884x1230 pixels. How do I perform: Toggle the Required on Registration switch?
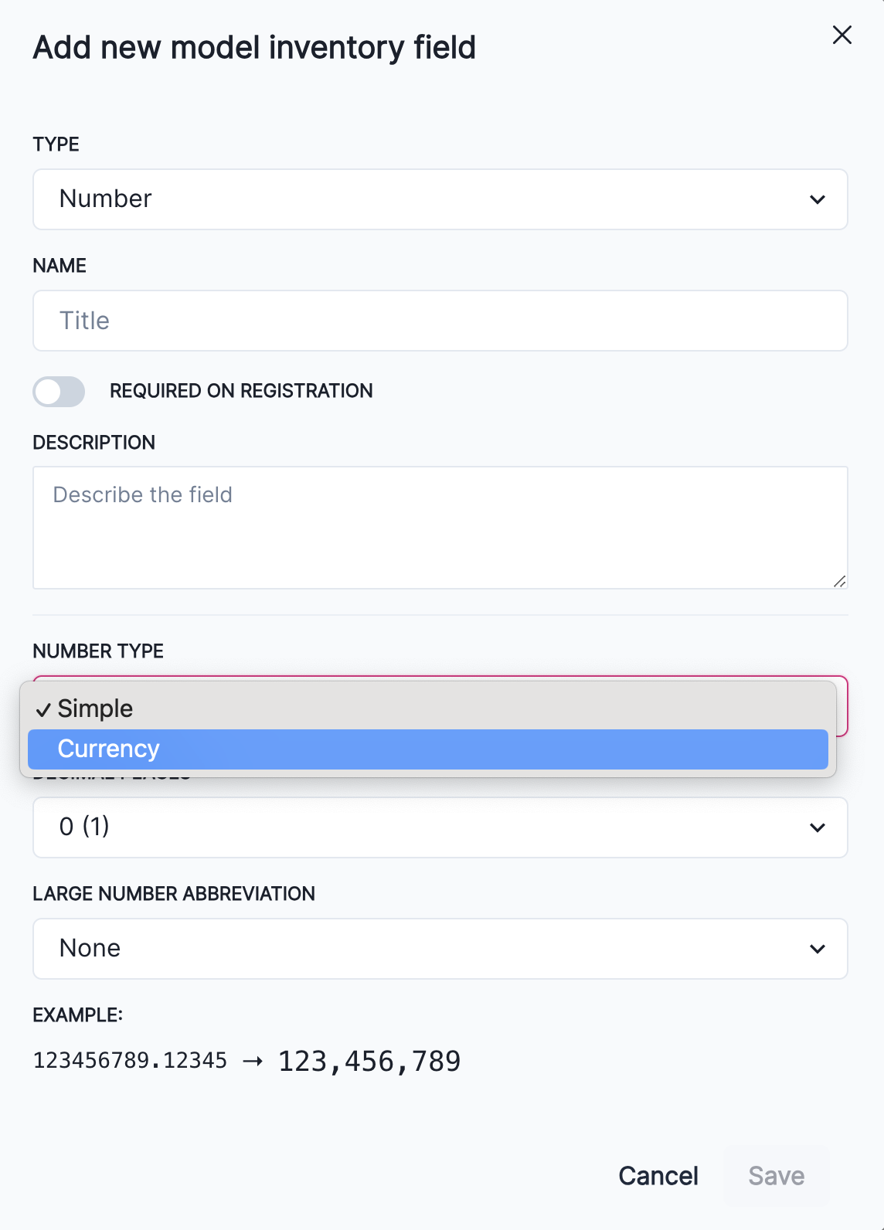coord(59,392)
